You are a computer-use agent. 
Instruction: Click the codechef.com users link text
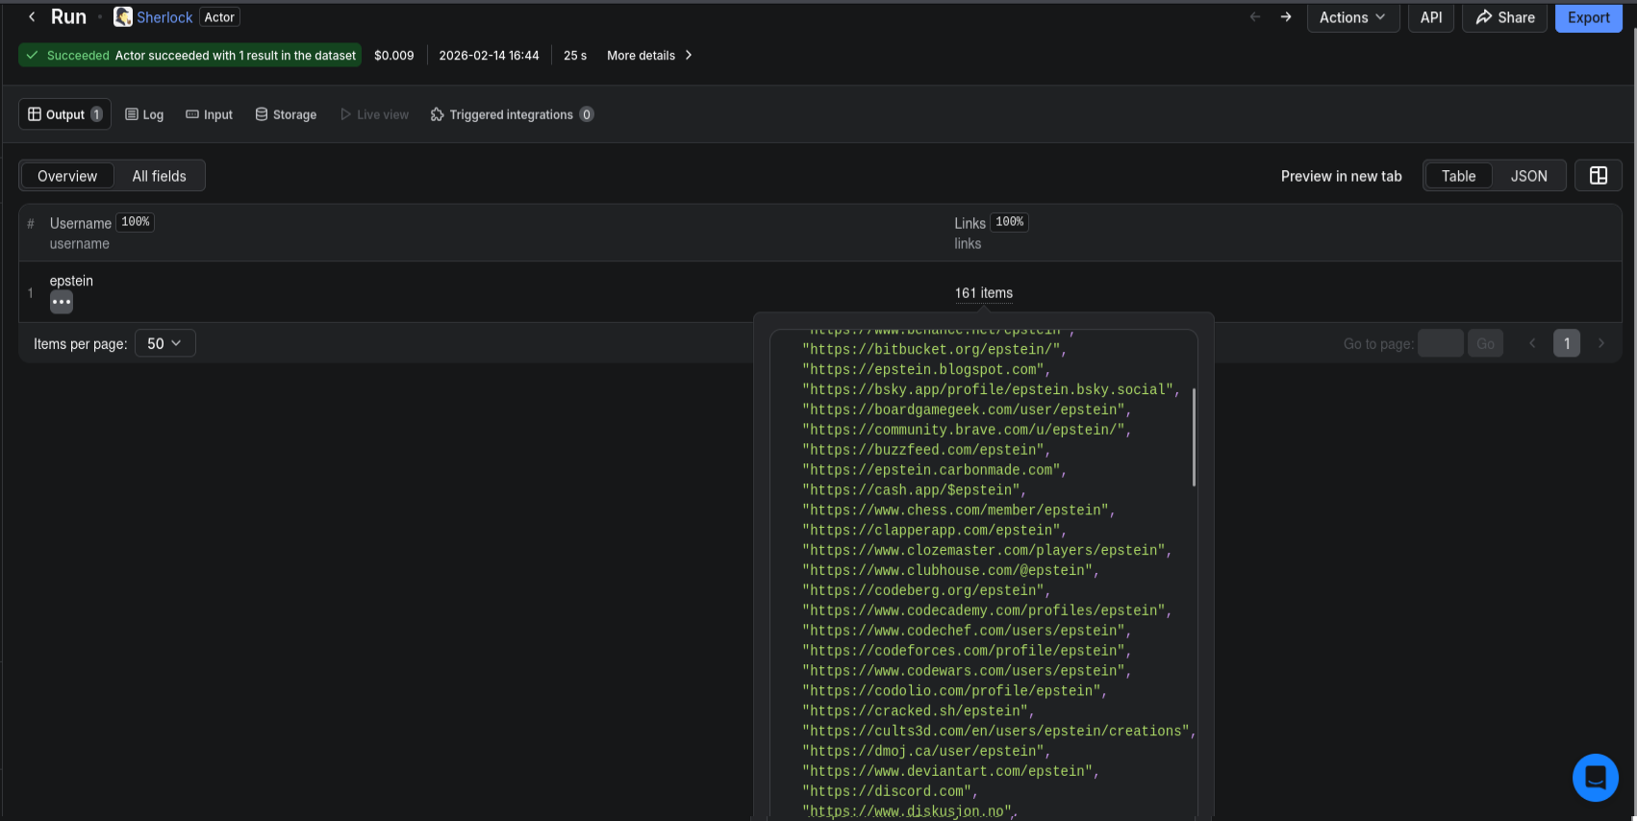point(964,633)
